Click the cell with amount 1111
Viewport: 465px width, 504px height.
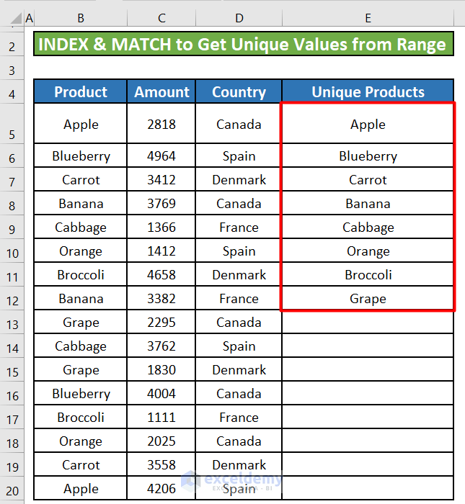[x=161, y=418]
